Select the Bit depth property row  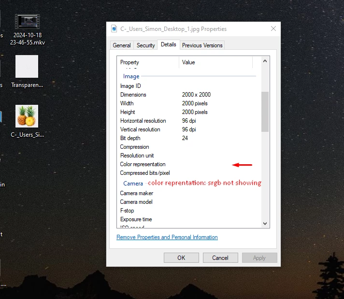pos(189,138)
